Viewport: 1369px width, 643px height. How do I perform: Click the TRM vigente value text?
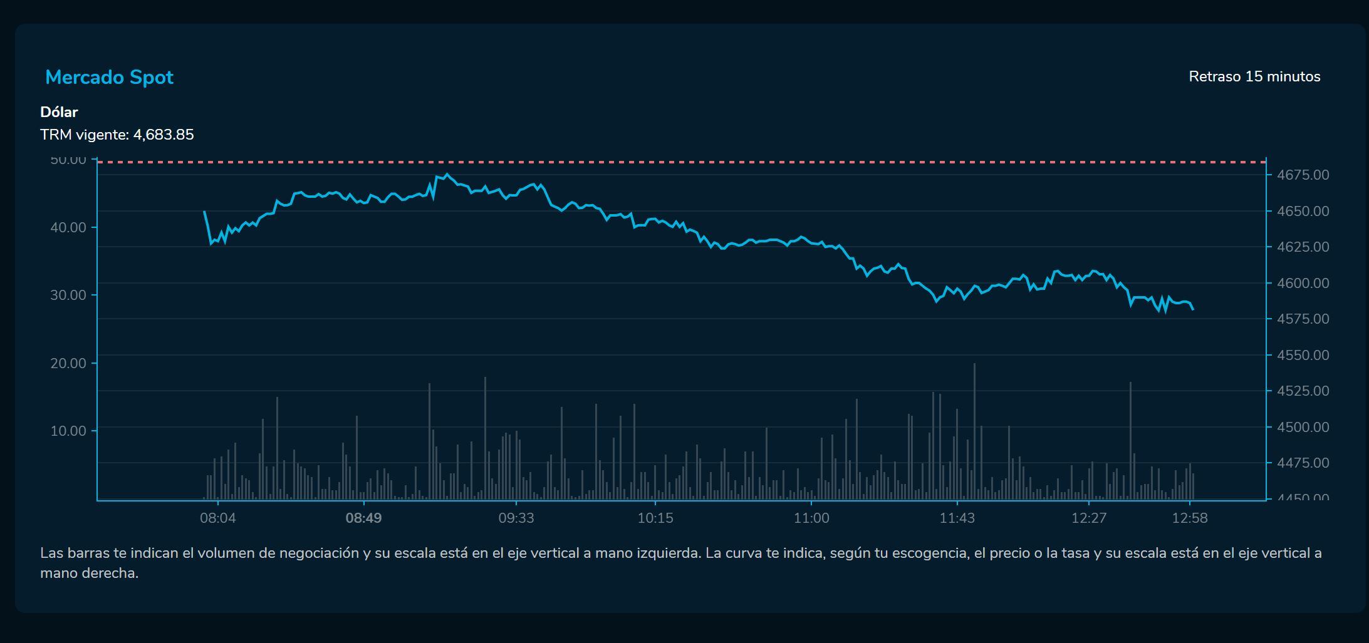click(x=117, y=135)
